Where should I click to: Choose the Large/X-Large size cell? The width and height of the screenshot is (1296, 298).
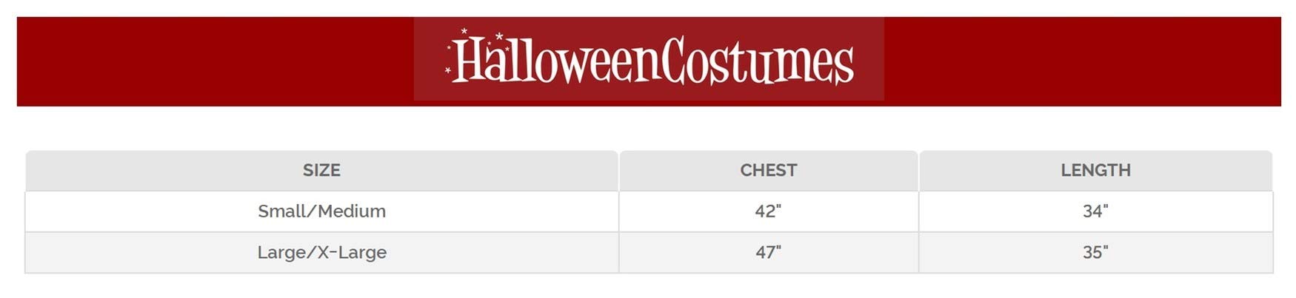tap(321, 252)
